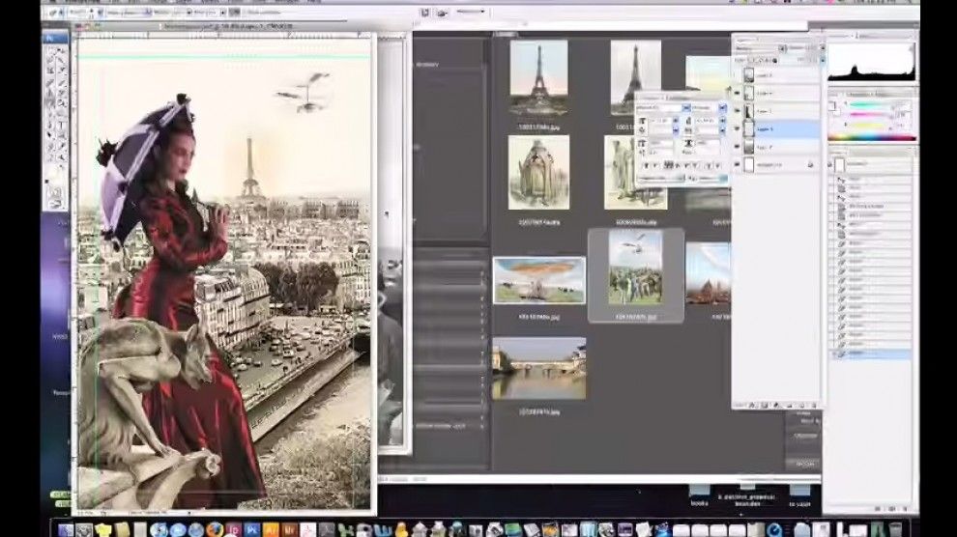Select the Move tool in the toolbox
This screenshot has width=957, height=537.
61,51
